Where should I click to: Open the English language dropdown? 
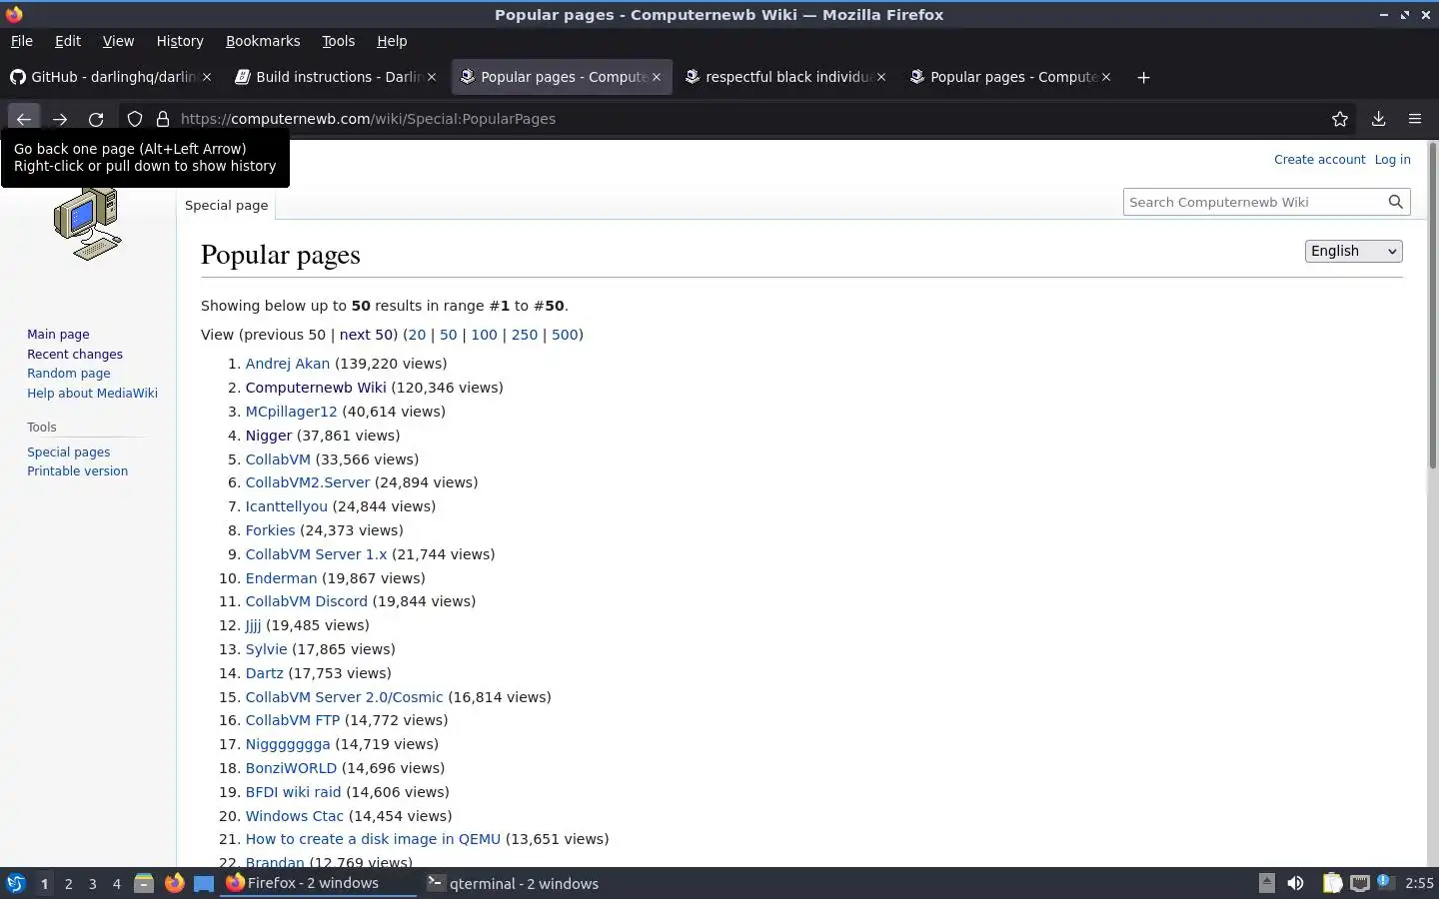(x=1353, y=251)
